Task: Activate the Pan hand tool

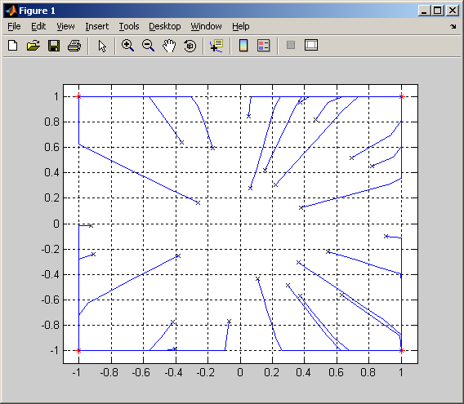Action: 169,46
